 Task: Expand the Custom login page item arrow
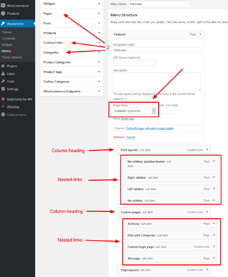[214, 247]
